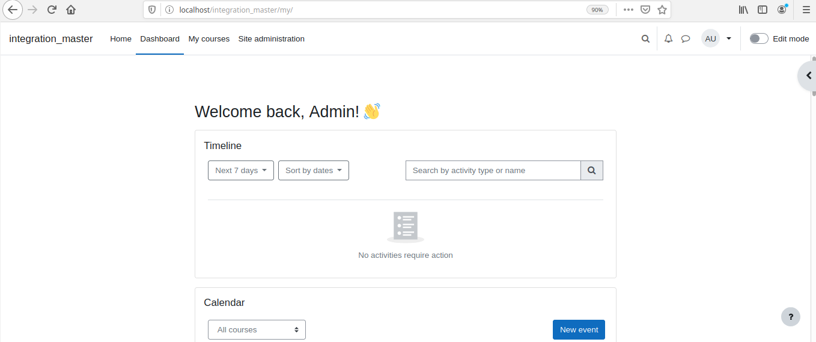Bookmark this page with the star icon
This screenshot has height=342, width=816.
coord(662,10)
